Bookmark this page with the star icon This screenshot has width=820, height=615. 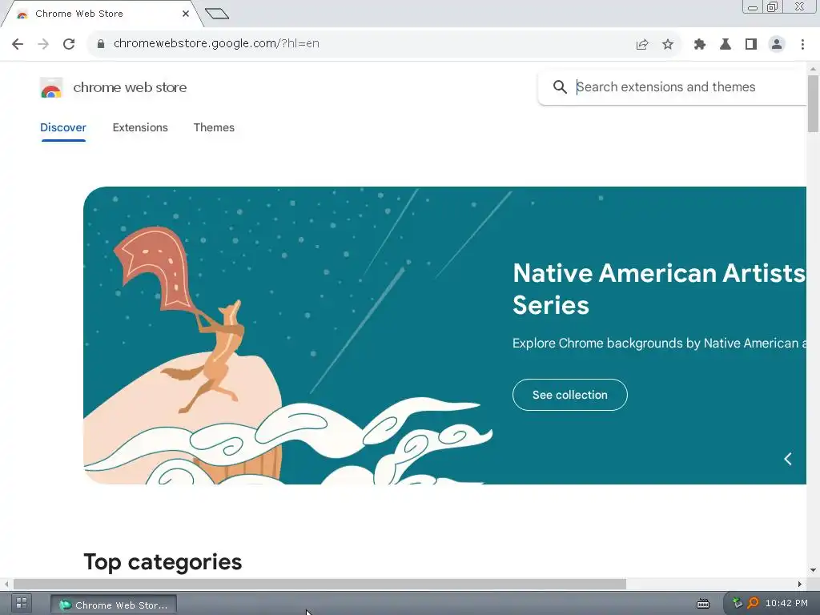tap(667, 45)
